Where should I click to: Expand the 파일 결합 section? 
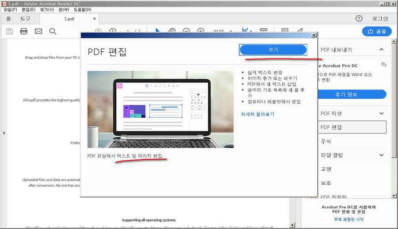(381, 155)
